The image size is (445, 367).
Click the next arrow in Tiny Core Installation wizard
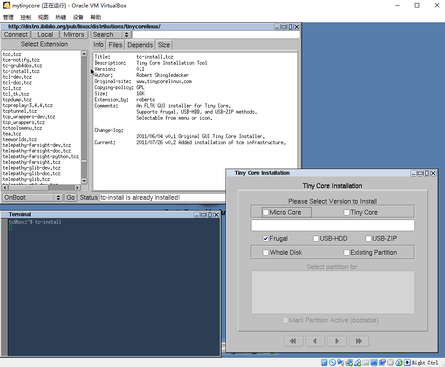(x=337, y=341)
